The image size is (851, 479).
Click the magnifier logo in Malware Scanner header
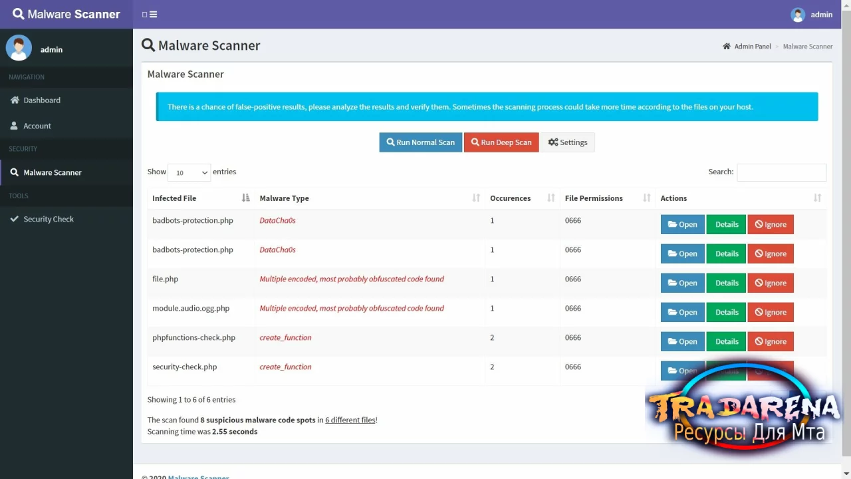click(18, 14)
